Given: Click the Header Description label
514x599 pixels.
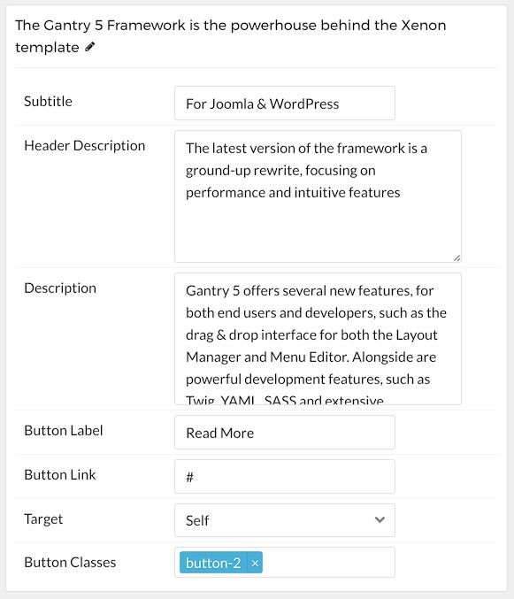Looking at the screenshot, I should click(x=85, y=146).
